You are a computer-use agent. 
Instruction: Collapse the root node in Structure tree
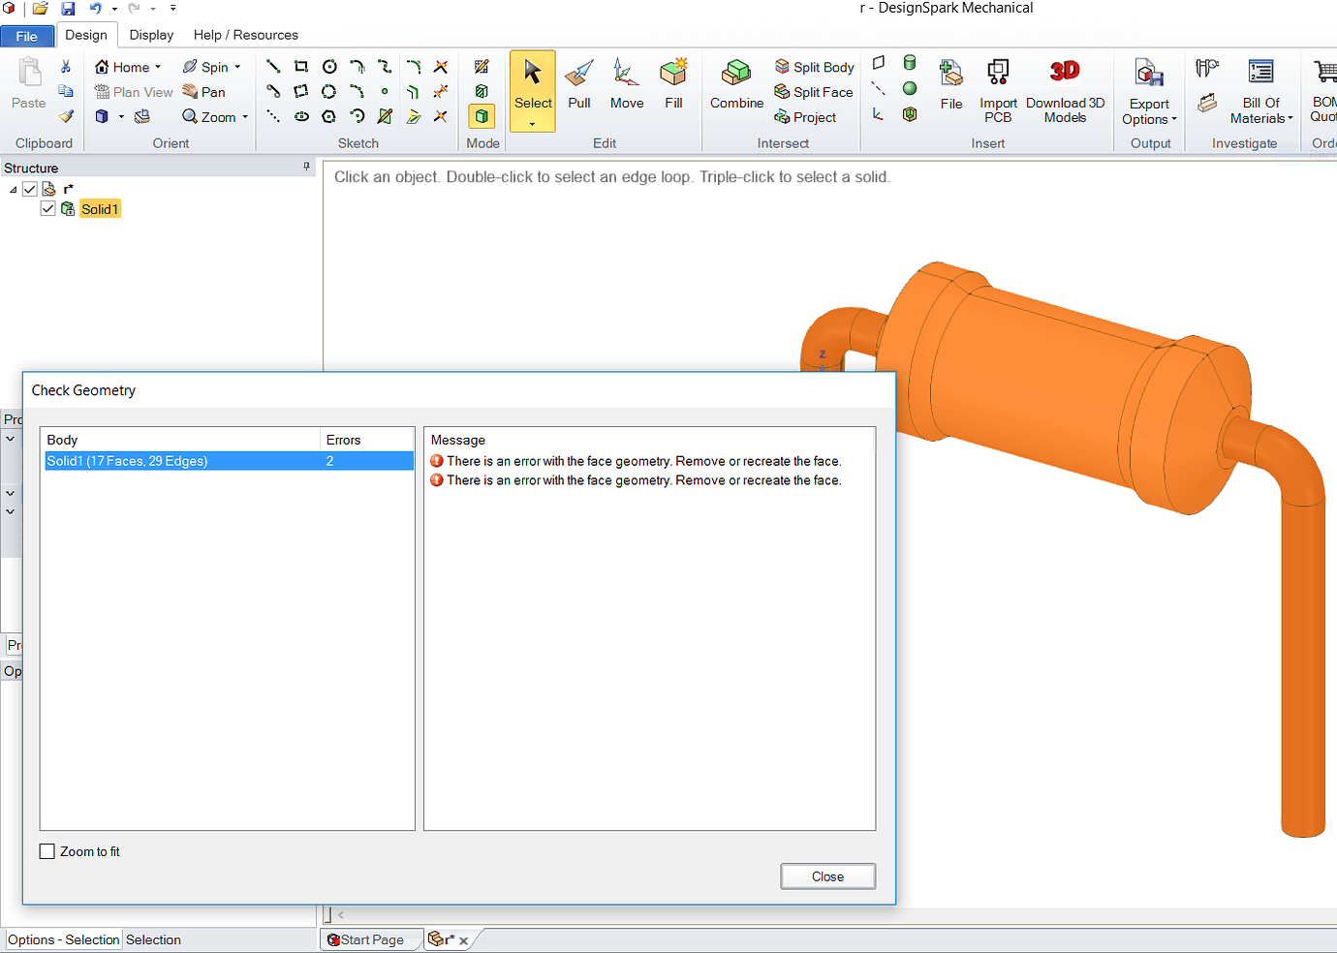pyautogui.click(x=13, y=188)
